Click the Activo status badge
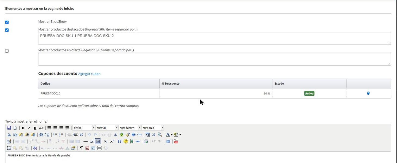This screenshot has height=163, width=397. [309, 94]
